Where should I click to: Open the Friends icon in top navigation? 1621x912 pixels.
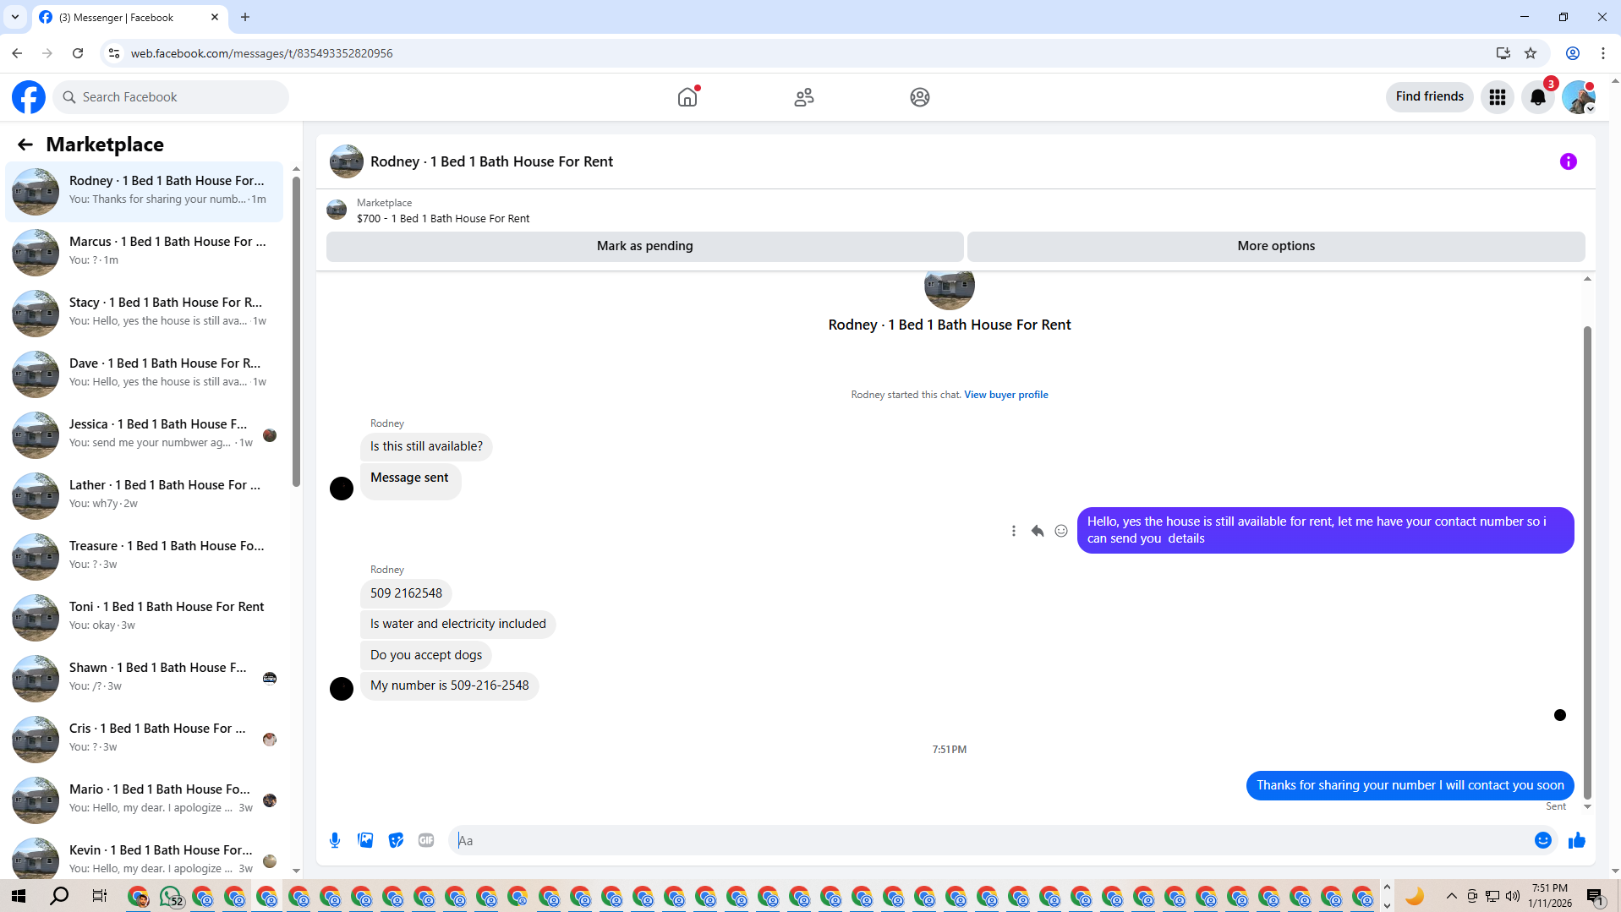click(x=804, y=97)
